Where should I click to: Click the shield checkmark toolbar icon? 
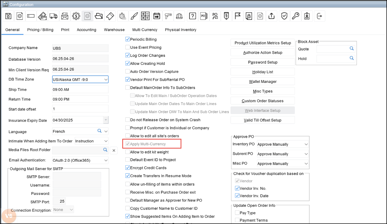pos(284,16)
